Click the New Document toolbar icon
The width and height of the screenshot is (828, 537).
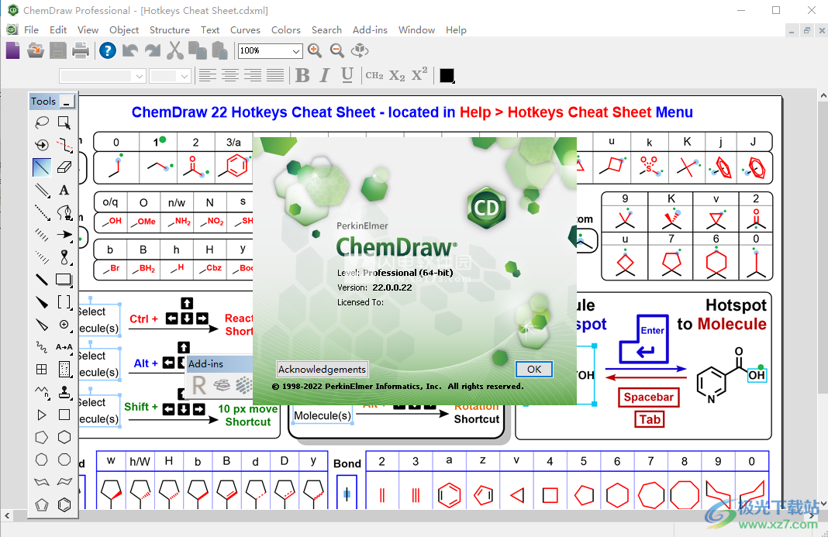coord(13,50)
